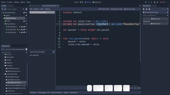
Task: Switch to 3D workspace
Action: 82,2
